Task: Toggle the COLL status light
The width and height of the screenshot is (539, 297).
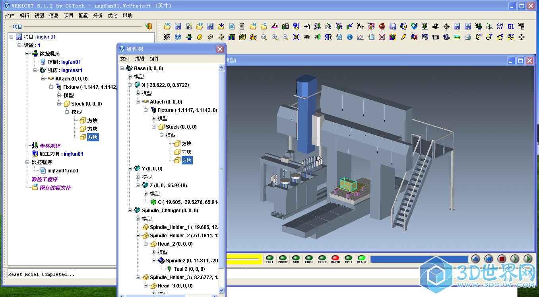Action: 270,259
